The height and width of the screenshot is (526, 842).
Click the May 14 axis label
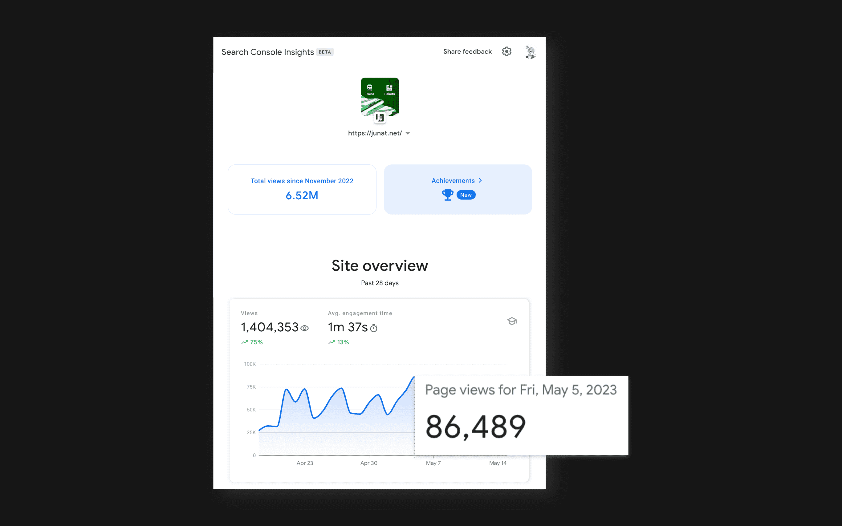point(498,463)
